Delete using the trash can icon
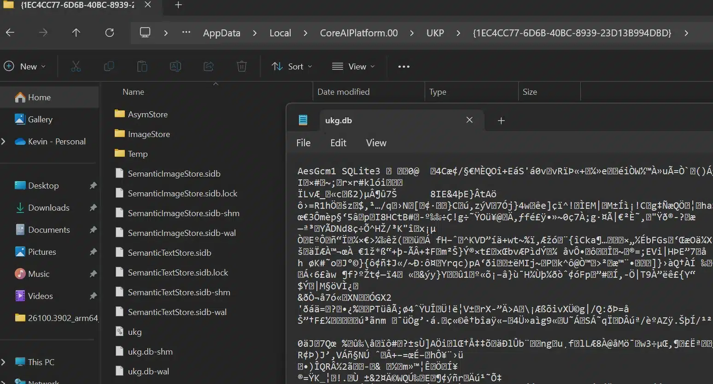 (242, 66)
